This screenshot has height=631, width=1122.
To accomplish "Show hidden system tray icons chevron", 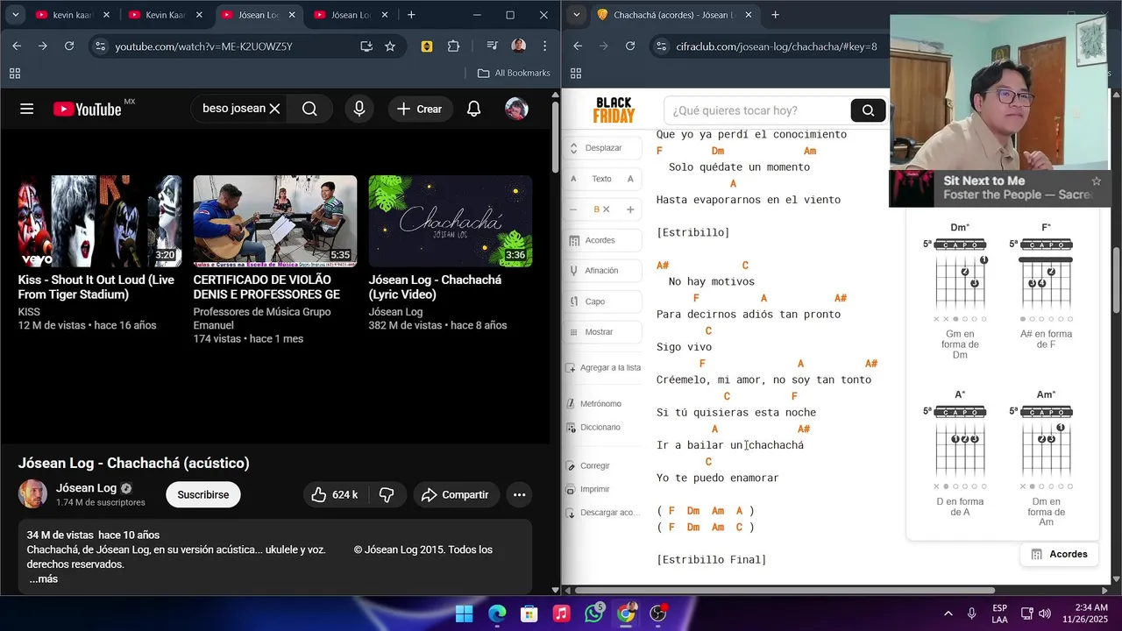I will pyautogui.click(x=948, y=613).
